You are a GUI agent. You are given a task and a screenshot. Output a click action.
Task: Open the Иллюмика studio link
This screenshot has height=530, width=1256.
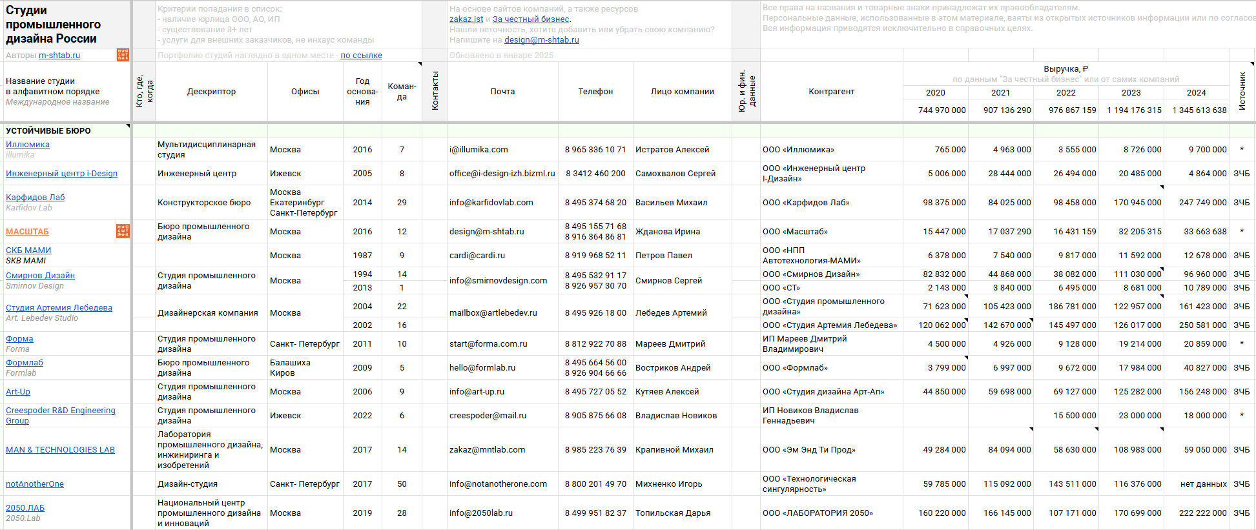(x=28, y=145)
